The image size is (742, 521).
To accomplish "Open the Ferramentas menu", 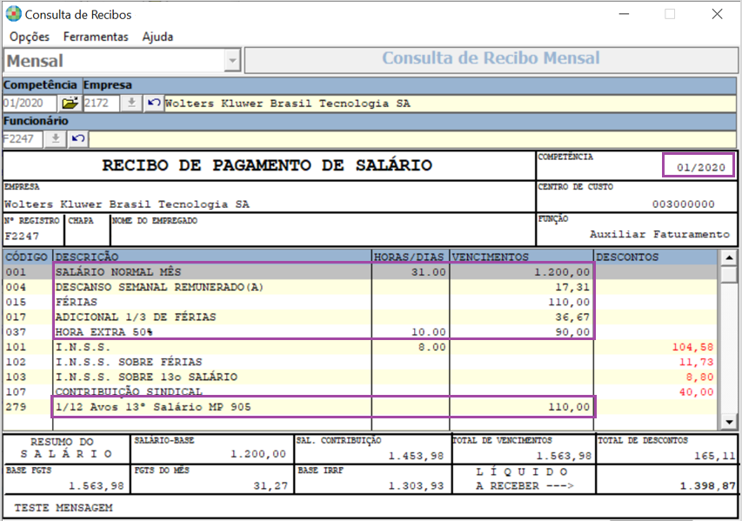I will (x=96, y=37).
